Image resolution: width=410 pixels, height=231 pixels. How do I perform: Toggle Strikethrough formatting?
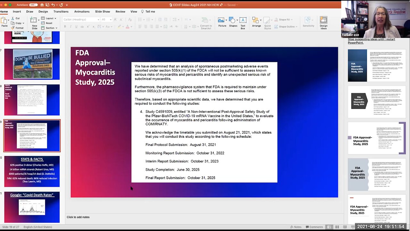[82, 27]
